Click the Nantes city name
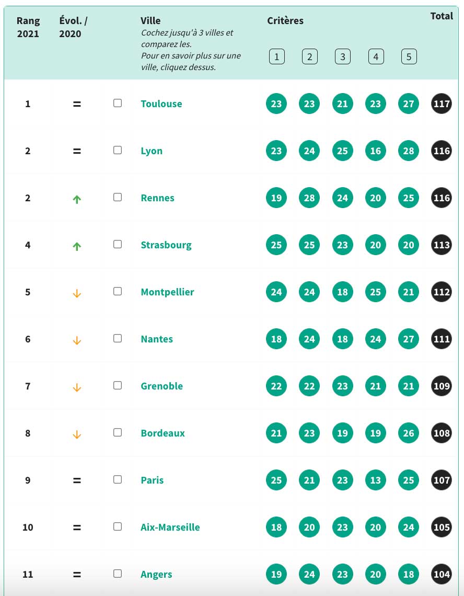 (157, 339)
